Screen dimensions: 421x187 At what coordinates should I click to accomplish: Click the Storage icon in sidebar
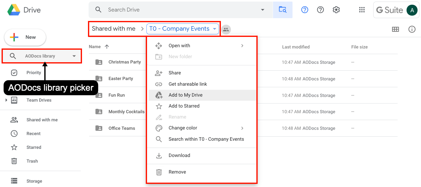(x=14, y=181)
